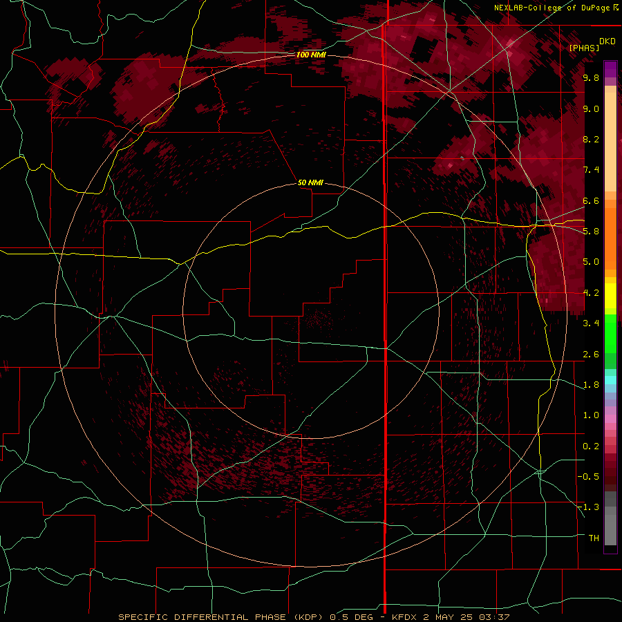The height and width of the screenshot is (622, 622).
Task: Click the 3.4 scale value
Action: 591,323
